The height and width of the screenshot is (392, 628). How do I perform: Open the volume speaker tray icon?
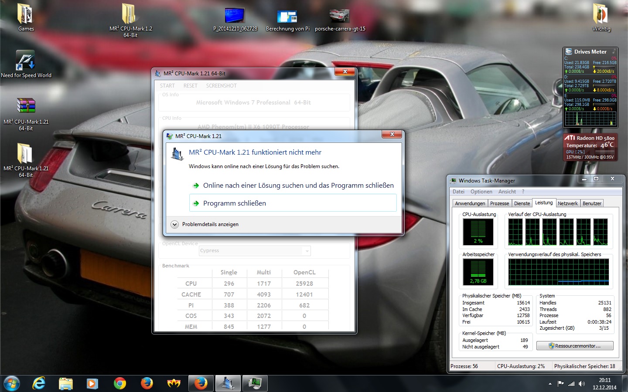coord(582,384)
